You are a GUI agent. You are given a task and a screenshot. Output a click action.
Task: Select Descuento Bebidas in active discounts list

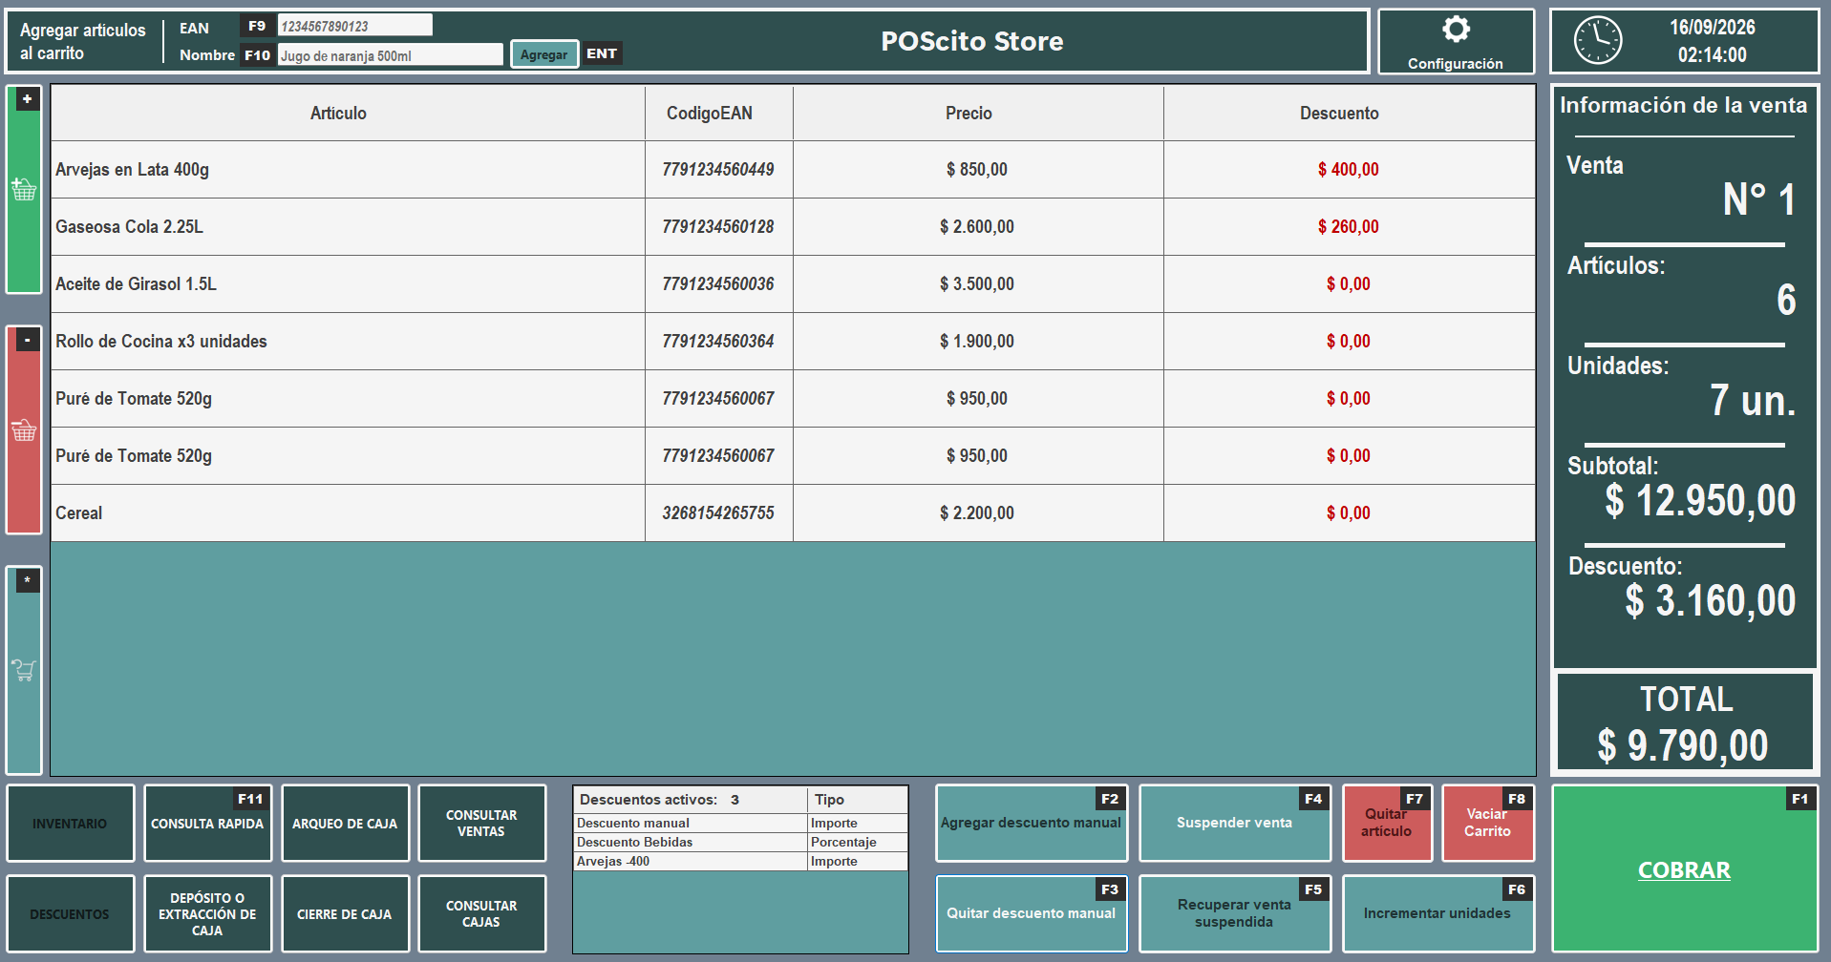740,842
